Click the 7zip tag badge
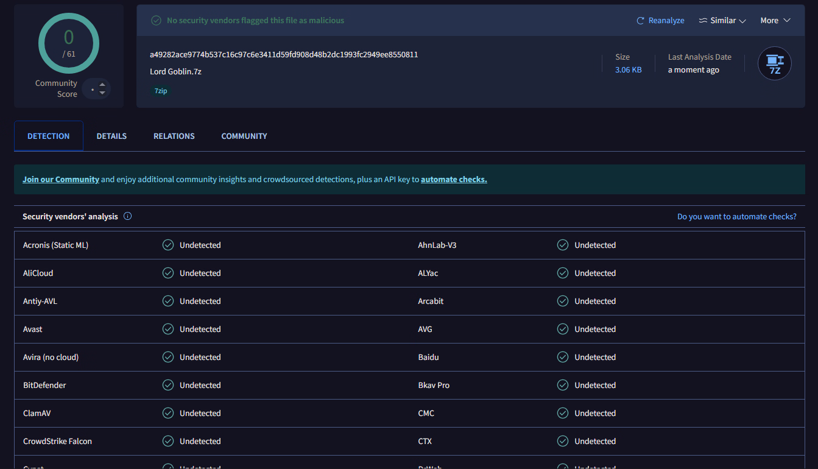 point(161,91)
